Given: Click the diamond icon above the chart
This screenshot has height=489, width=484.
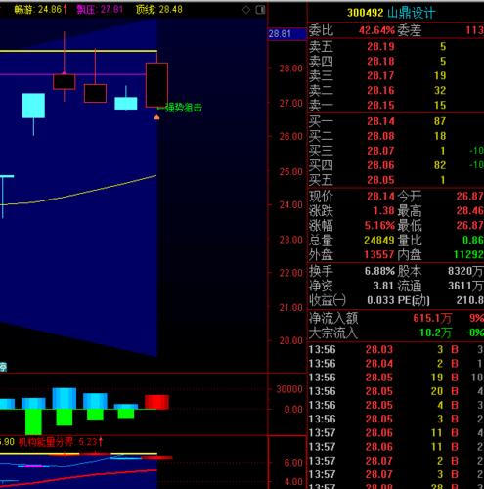Looking at the screenshot, I should pyautogui.click(x=246, y=10).
